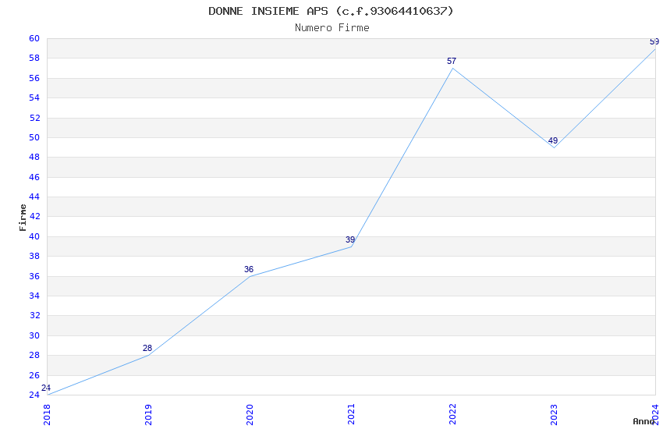Screen dimensions: 663x429
Task: Click the x-axis year 2021
Action: pos(351,415)
